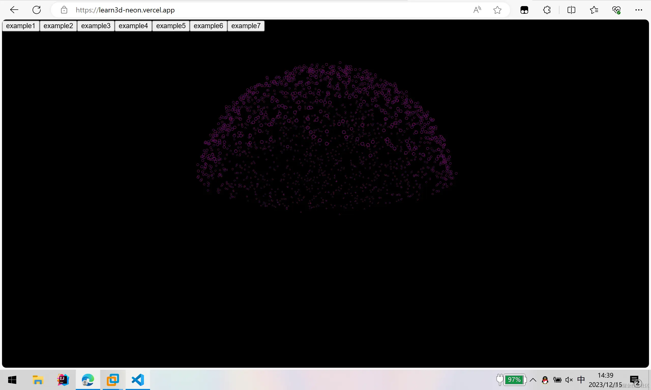Add this page to favorites with the star icon
This screenshot has height=390, width=651.
(x=497, y=10)
